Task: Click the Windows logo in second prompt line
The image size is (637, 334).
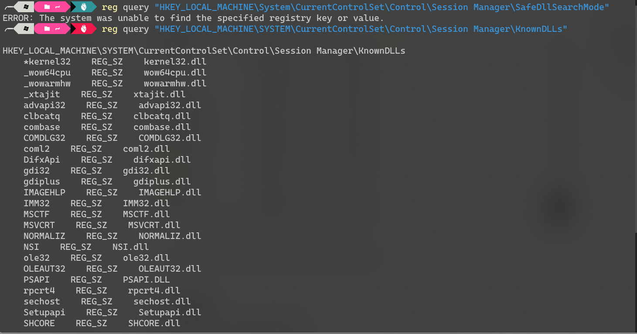Action: click(27, 29)
